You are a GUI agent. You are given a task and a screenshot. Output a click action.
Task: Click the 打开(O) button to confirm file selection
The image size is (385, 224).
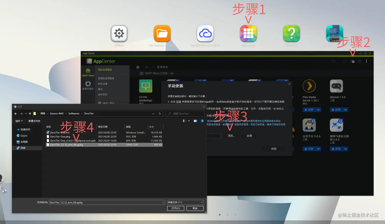(x=175, y=208)
